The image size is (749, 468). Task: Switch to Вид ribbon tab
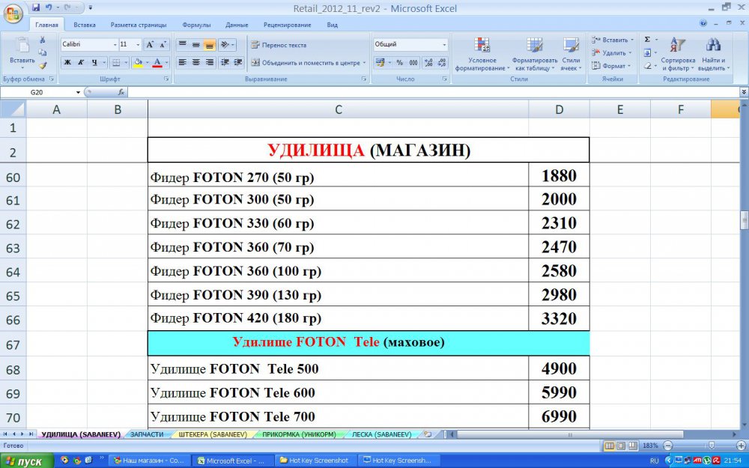coord(332,25)
